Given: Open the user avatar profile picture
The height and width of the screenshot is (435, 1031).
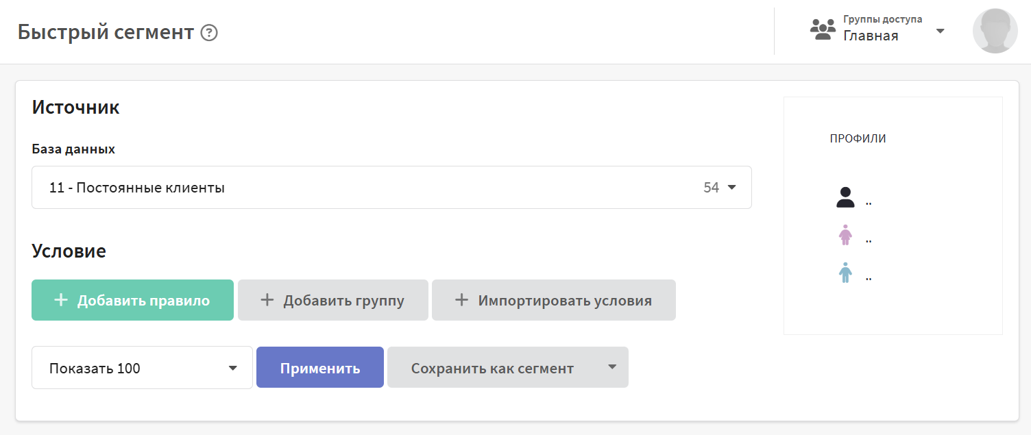Looking at the screenshot, I should pos(995,31).
